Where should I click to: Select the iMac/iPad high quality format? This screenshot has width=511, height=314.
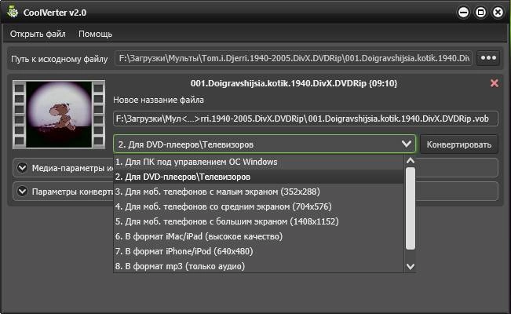click(x=258, y=236)
